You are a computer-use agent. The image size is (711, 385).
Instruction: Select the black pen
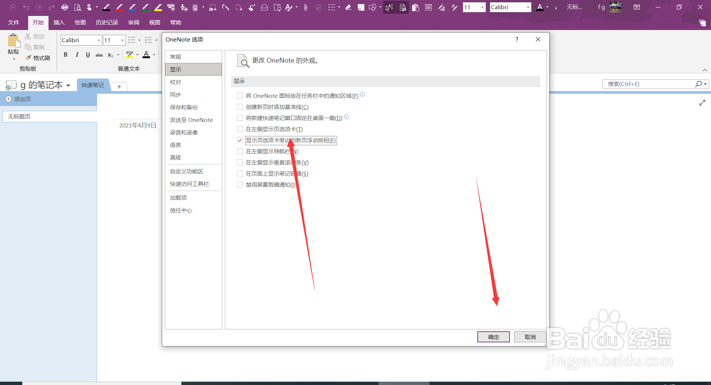pyautogui.click(x=106, y=7)
